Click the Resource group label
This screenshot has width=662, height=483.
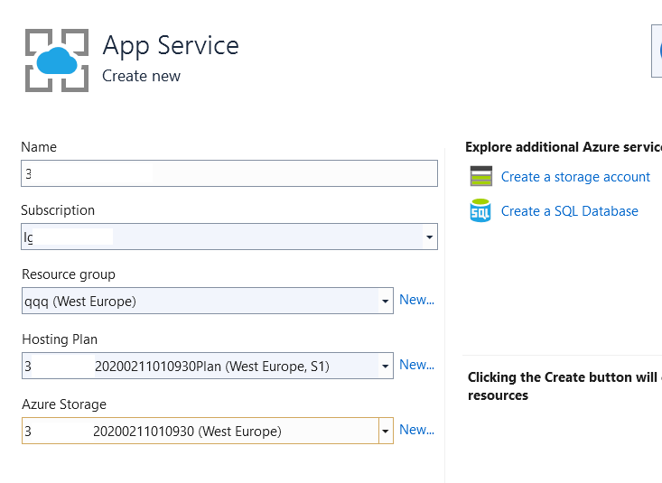point(69,274)
